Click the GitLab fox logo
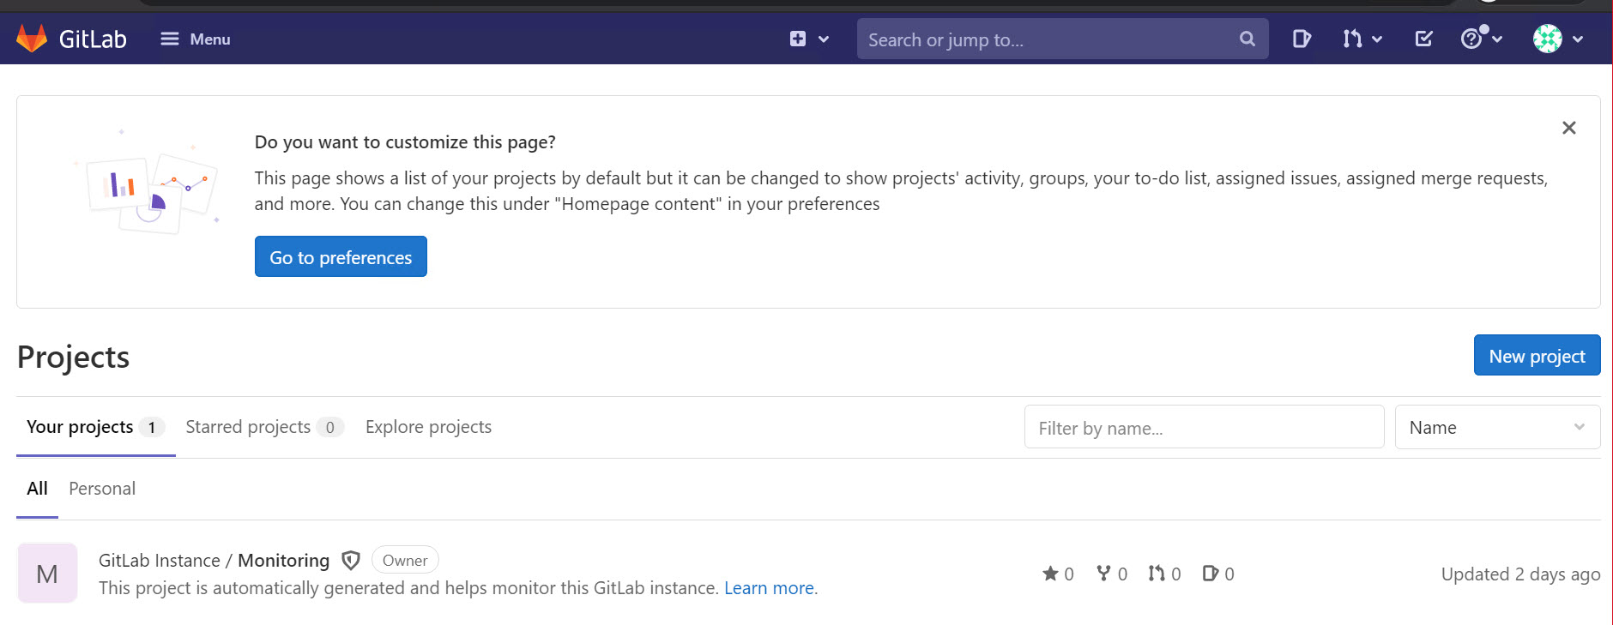Screen dimensions: 1613x625 [x=32, y=39]
